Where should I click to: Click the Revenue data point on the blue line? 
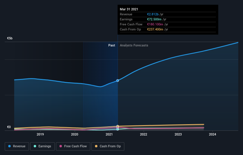pyautogui.click(x=118, y=80)
